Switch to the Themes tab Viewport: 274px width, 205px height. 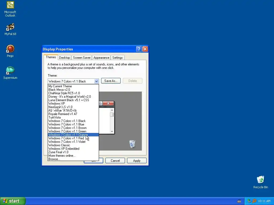pos(51,57)
